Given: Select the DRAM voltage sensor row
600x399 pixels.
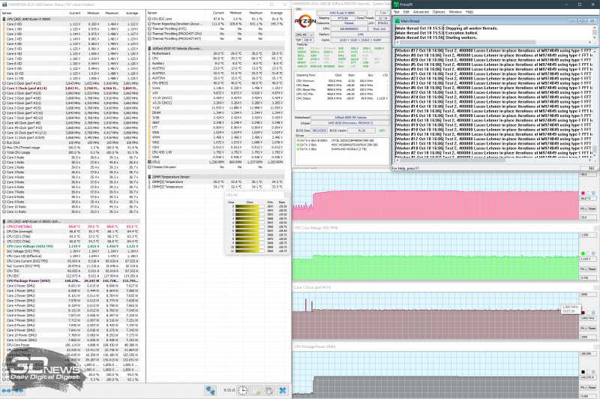Looking at the screenshot, I should [216, 112].
